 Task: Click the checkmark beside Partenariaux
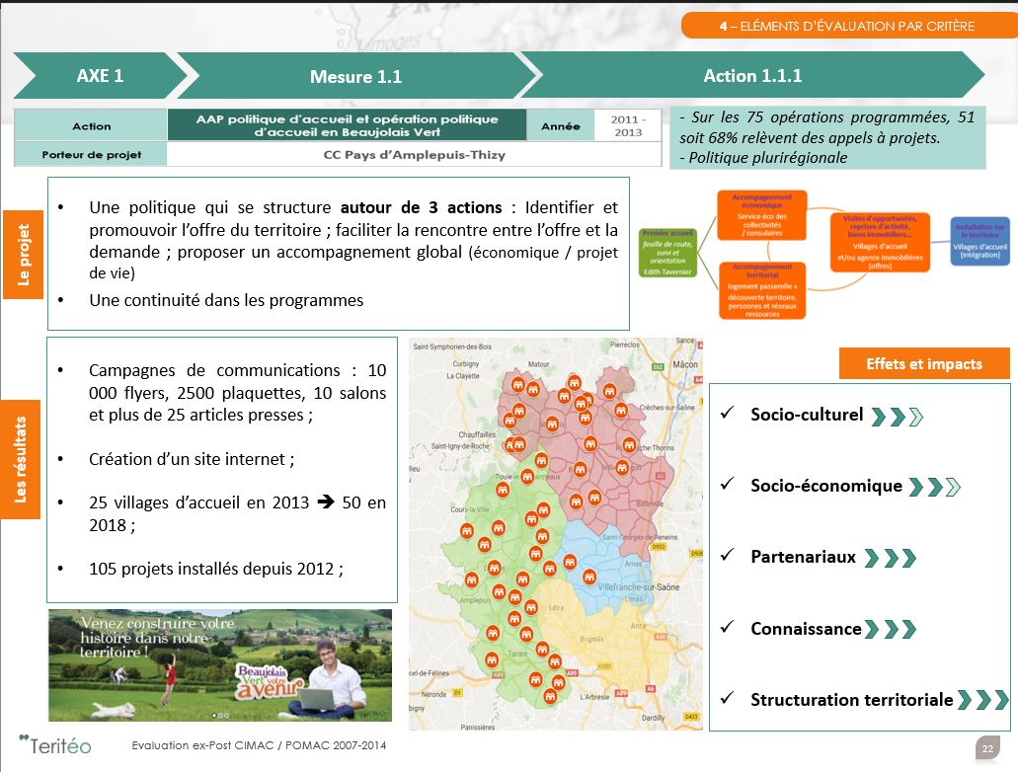pyautogui.click(x=728, y=557)
